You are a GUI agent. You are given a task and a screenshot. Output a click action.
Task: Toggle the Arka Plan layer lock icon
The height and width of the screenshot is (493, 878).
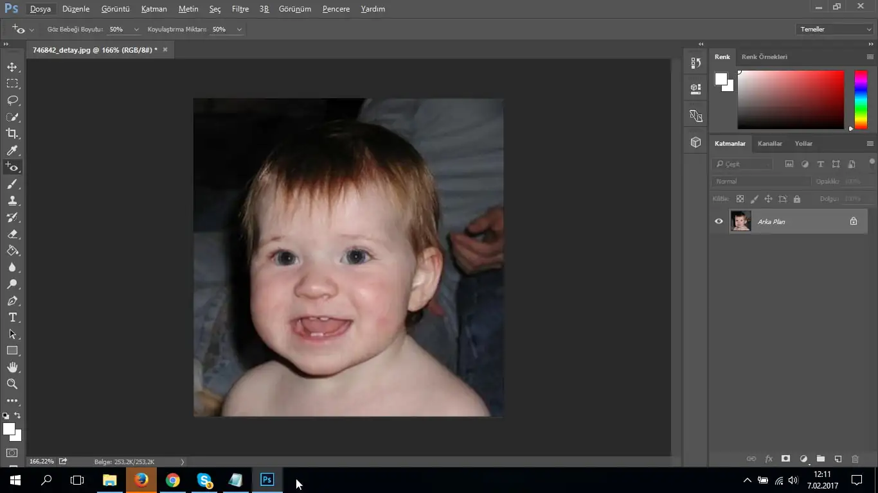click(853, 221)
